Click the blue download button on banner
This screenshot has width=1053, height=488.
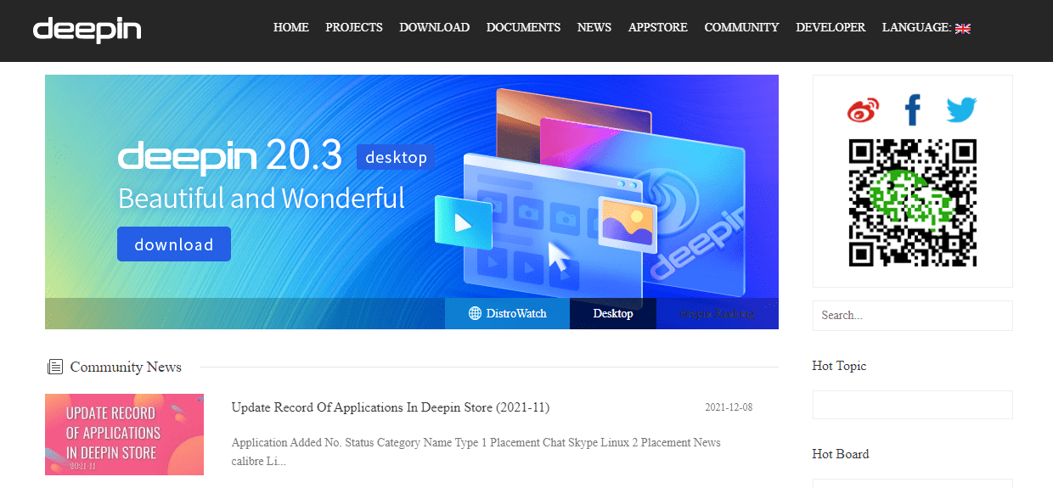coord(174,244)
